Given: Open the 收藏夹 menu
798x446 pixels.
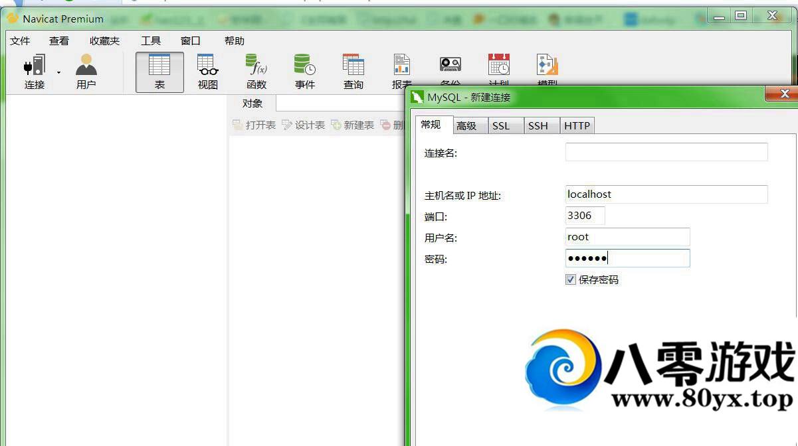Looking at the screenshot, I should click(105, 40).
